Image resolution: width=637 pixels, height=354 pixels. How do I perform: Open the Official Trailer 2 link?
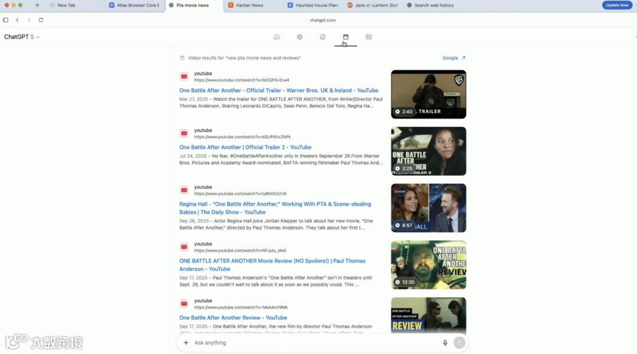pos(245,147)
